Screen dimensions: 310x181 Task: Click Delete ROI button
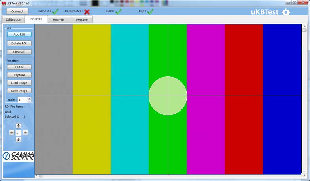tap(19, 44)
